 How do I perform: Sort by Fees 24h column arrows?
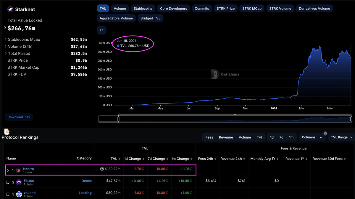215,159
